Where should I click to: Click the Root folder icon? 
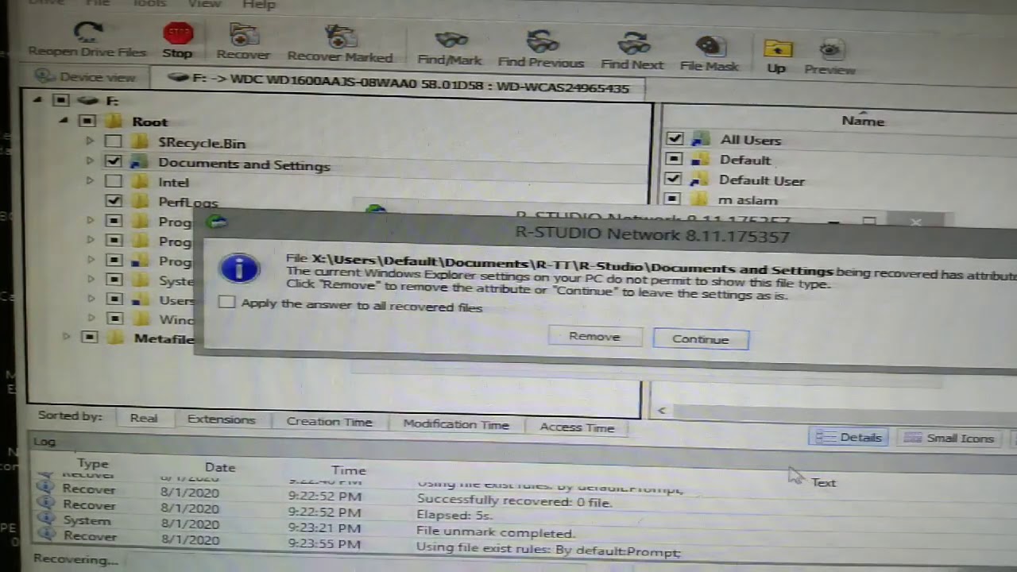pos(114,122)
